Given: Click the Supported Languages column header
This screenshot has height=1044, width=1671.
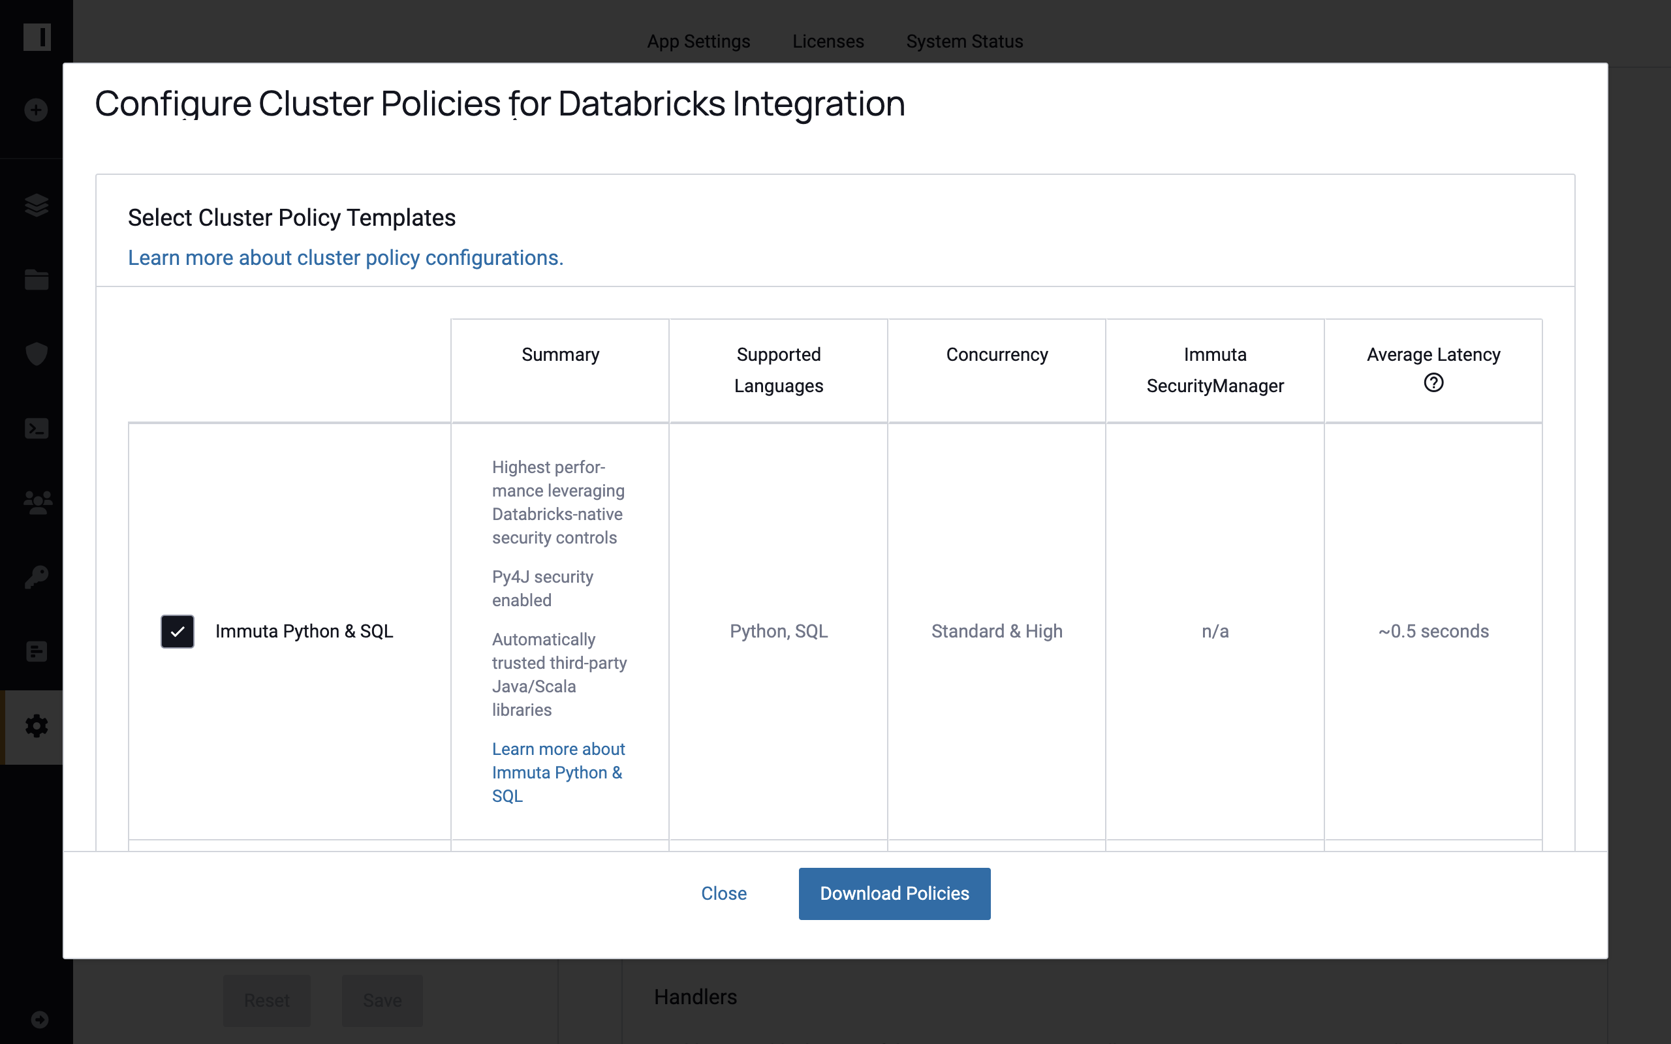Looking at the screenshot, I should pyautogui.click(x=778, y=370).
